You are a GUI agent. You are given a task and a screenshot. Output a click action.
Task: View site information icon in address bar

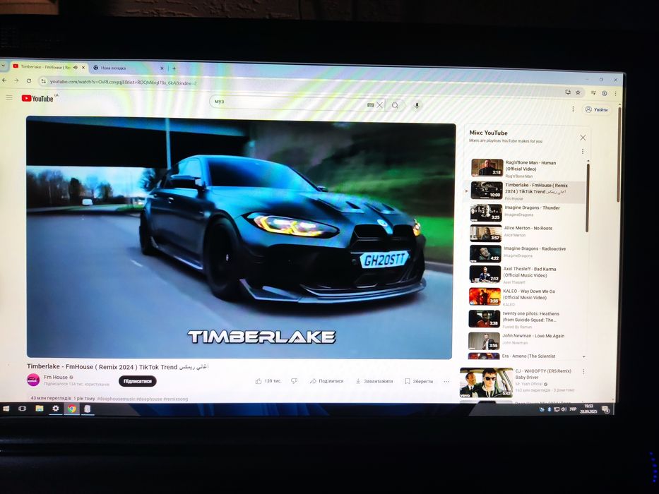[43, 81]
